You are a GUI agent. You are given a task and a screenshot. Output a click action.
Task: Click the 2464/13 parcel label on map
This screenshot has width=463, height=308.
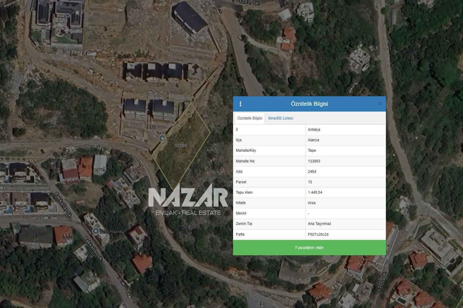pyautogui.click(x=181, y=146)
